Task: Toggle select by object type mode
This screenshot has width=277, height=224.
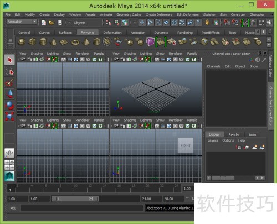Action: tap(117, 23)
